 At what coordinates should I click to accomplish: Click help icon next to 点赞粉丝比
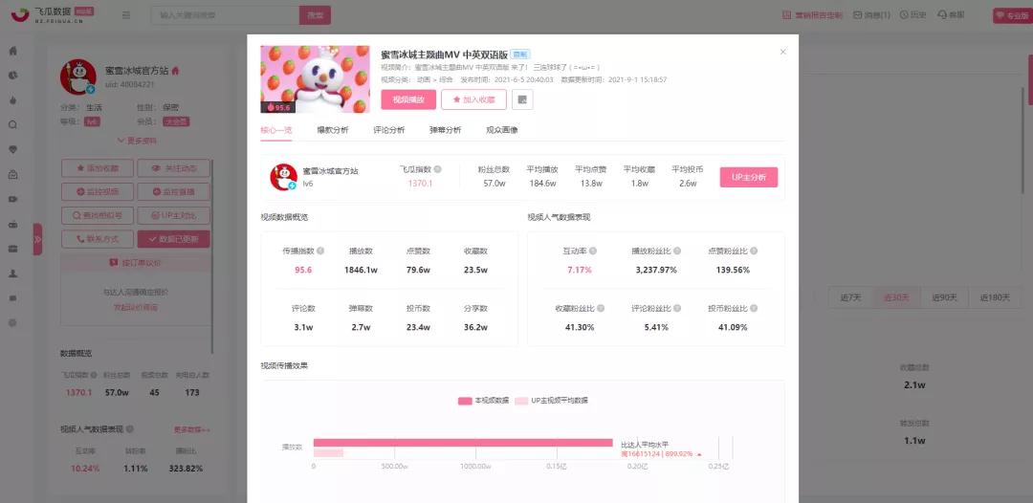pos(754,251)
